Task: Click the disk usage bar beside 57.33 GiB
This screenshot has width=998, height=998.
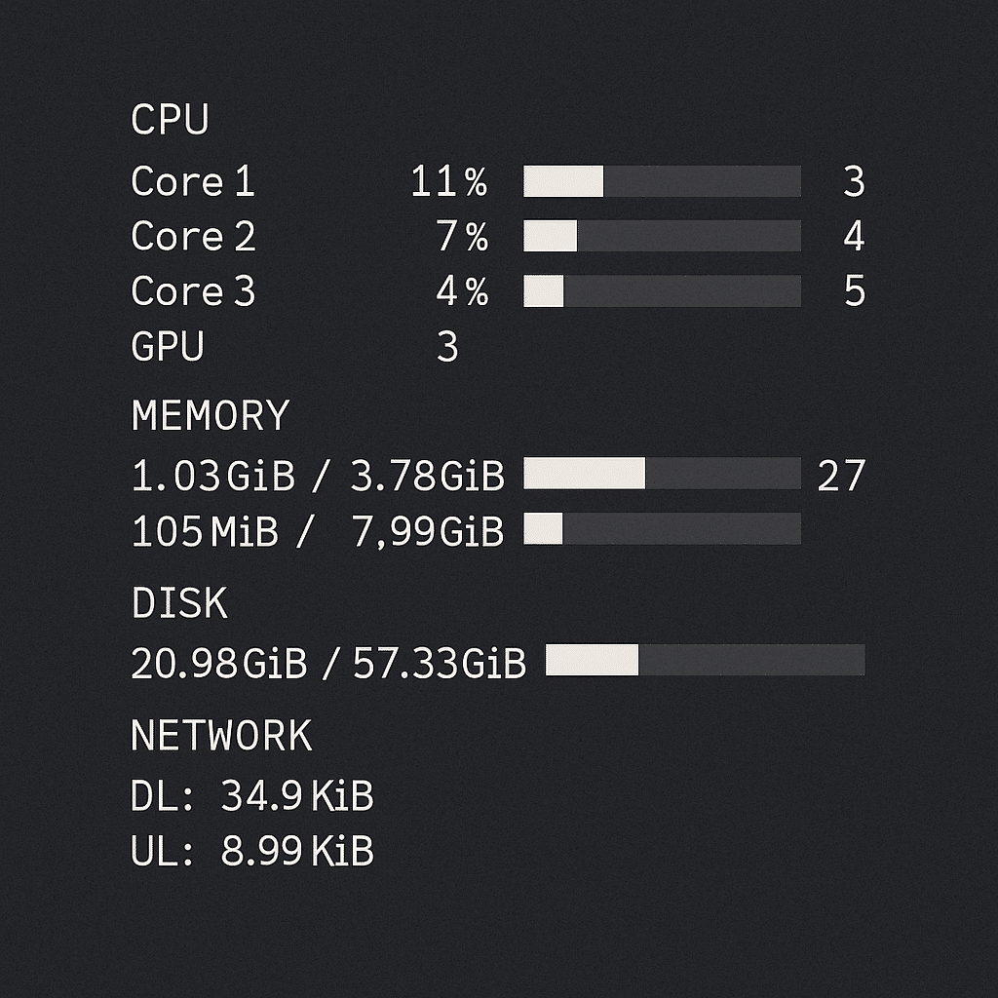Action: click(707, 660)
